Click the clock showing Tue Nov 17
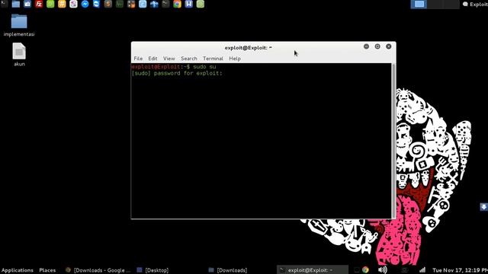 point(460,270)
